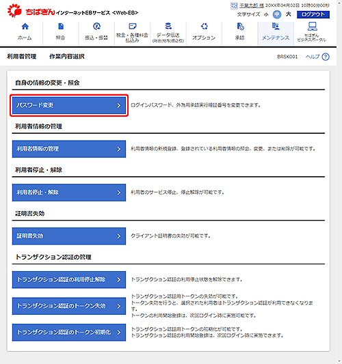The width and height of the screenshot is (342, 364).
Task: Set font size to 大
Action: (288, 14)
